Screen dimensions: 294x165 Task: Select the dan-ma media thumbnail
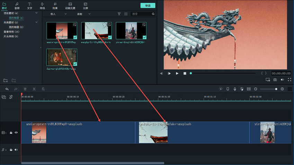[62, 57]
